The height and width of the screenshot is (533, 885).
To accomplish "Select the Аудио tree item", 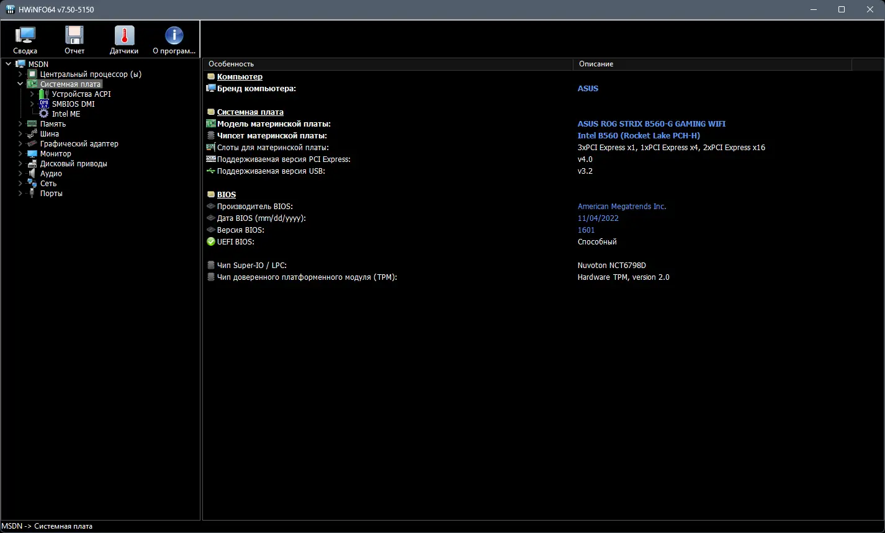I will (x=51, y=174).
